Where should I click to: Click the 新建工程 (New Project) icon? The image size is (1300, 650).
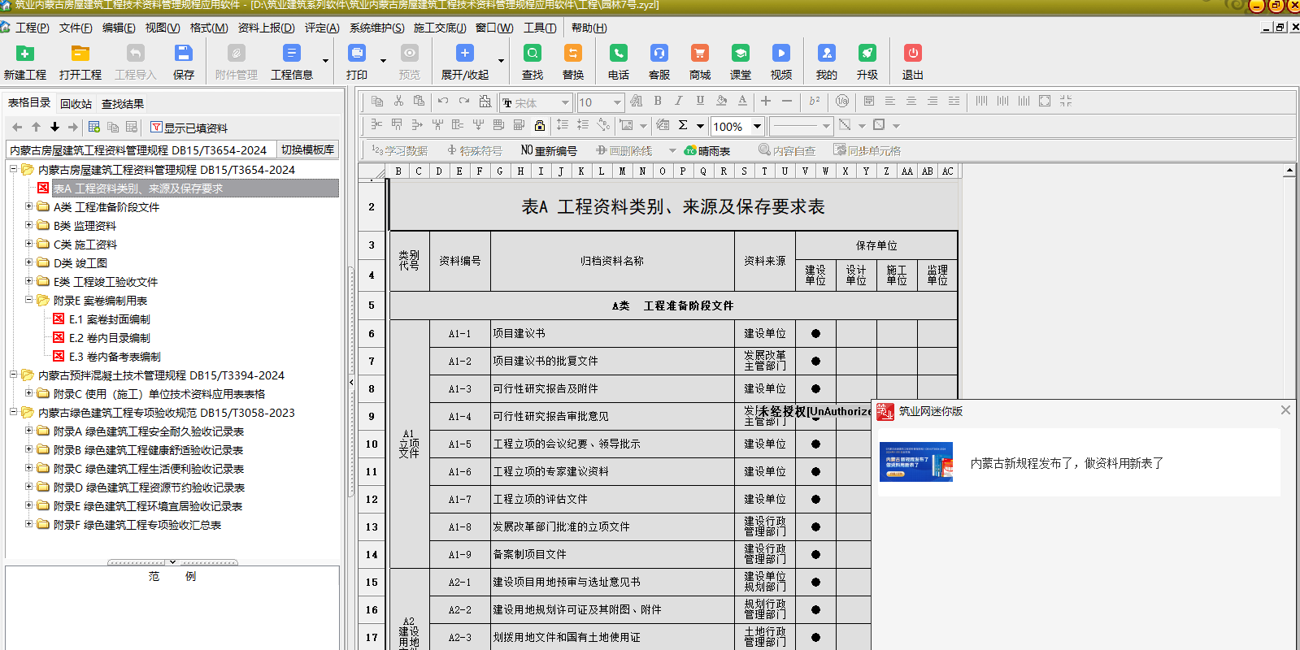(25, 62)
